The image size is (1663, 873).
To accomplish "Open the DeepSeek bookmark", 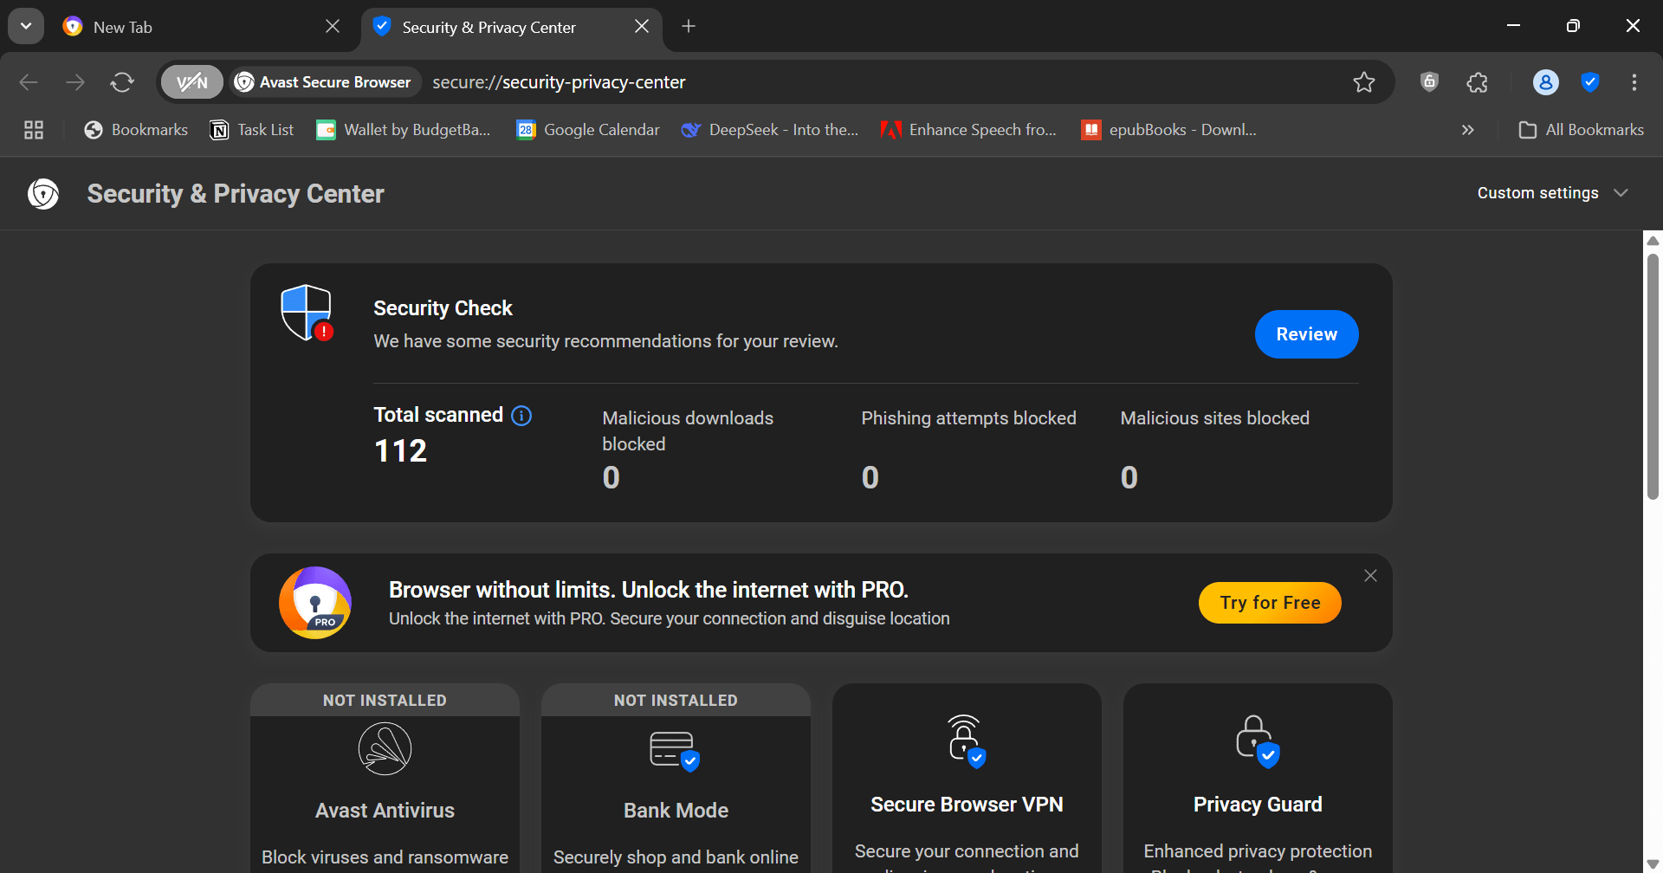I will (770, 130).
